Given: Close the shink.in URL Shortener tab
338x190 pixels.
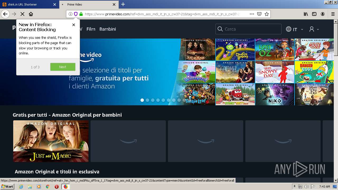Looking at the screenshot, I should click(x=55, y=4).
